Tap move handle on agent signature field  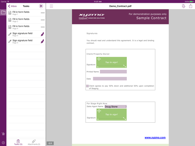[99, 111]
